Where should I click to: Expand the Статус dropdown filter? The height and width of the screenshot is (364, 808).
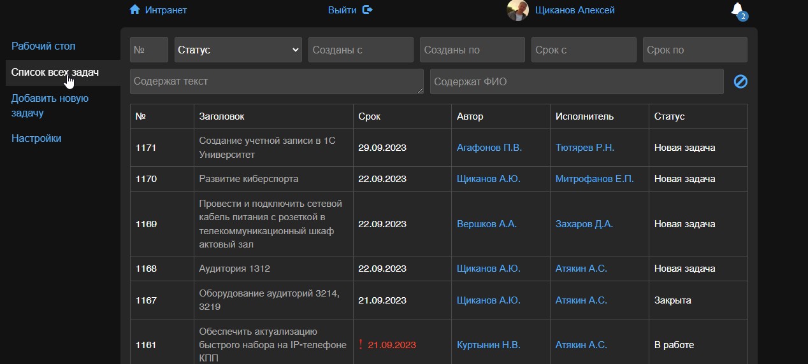point(238,50)
